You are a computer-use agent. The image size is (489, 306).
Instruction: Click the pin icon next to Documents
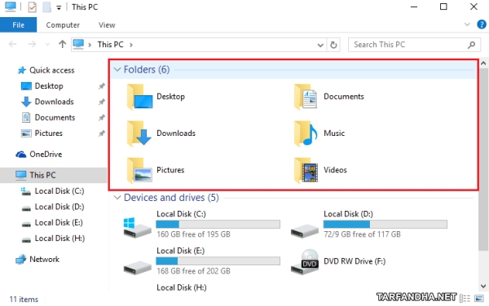click(x=102, y=118)
